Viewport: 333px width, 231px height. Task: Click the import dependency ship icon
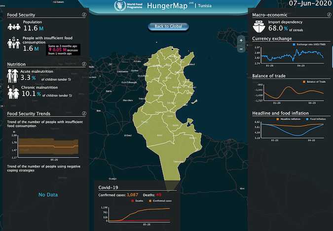click(x=259, y=27)
